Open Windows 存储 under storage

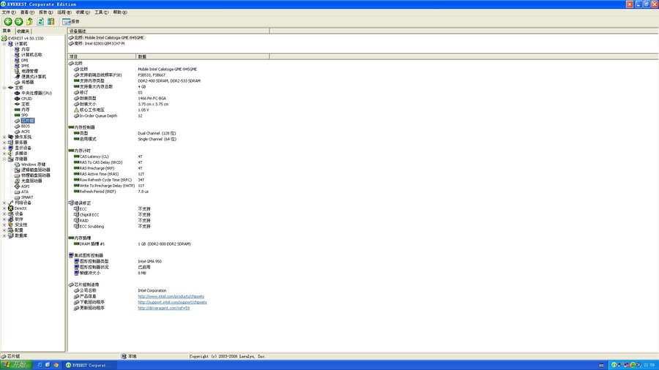pyautogui.click(x=33, y=165)
